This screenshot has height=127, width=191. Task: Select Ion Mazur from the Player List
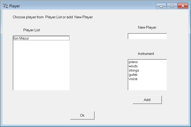(21, 38)
